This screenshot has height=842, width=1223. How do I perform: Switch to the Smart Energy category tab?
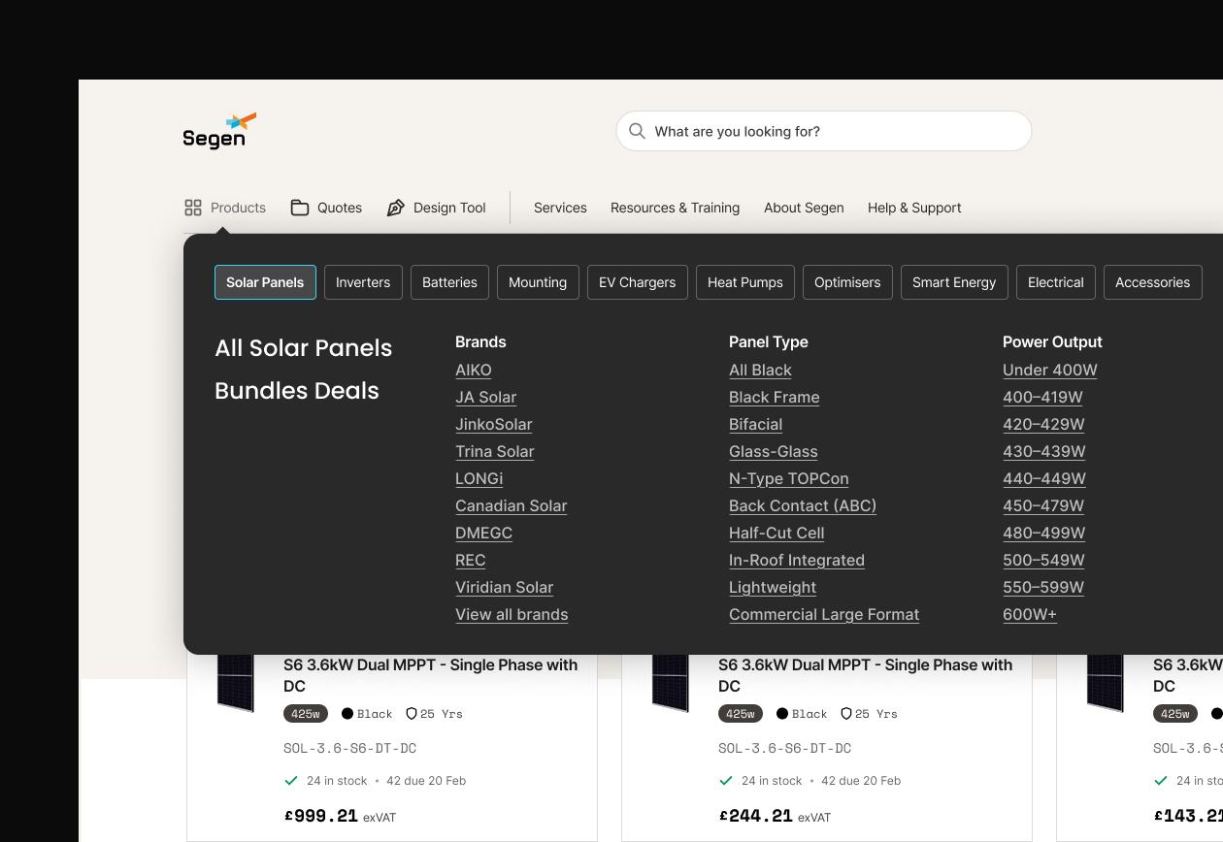[x=954, y=282]
